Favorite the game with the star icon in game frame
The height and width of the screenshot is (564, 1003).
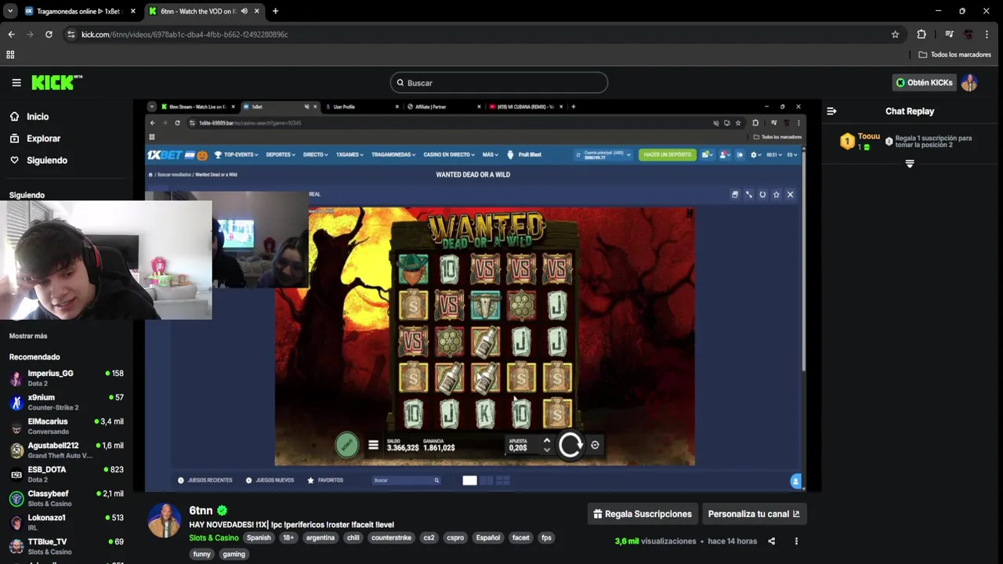(x=776, y=194)
